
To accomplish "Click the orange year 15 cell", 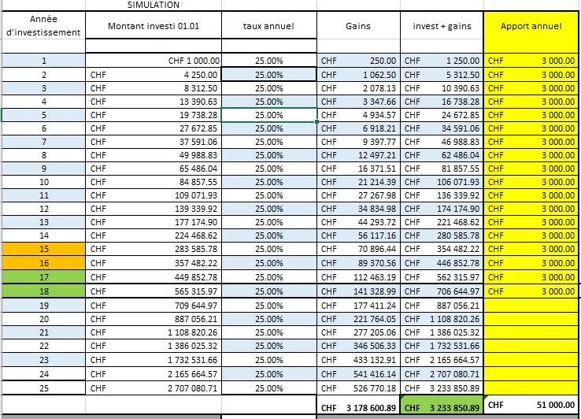I will tap(44, 249).
